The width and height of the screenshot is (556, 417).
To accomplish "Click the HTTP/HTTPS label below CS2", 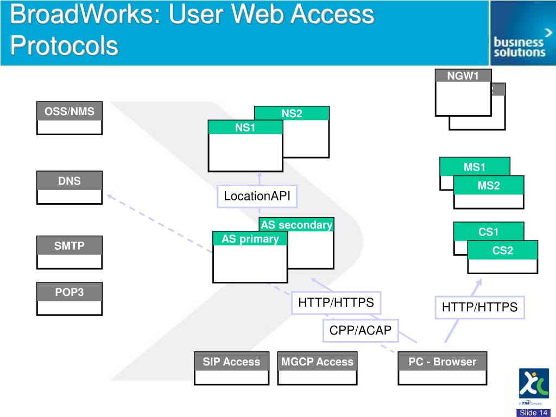I will coord(480,307).
